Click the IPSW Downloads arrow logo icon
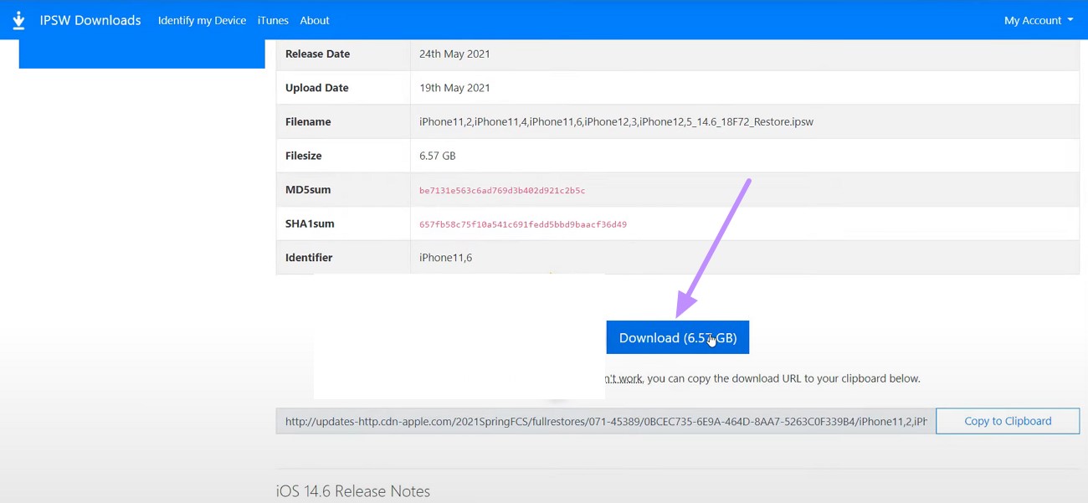The image size is (1088, 503). tap(18, 20)
